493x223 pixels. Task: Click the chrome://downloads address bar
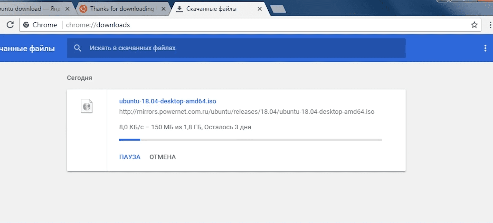point(250,25)
